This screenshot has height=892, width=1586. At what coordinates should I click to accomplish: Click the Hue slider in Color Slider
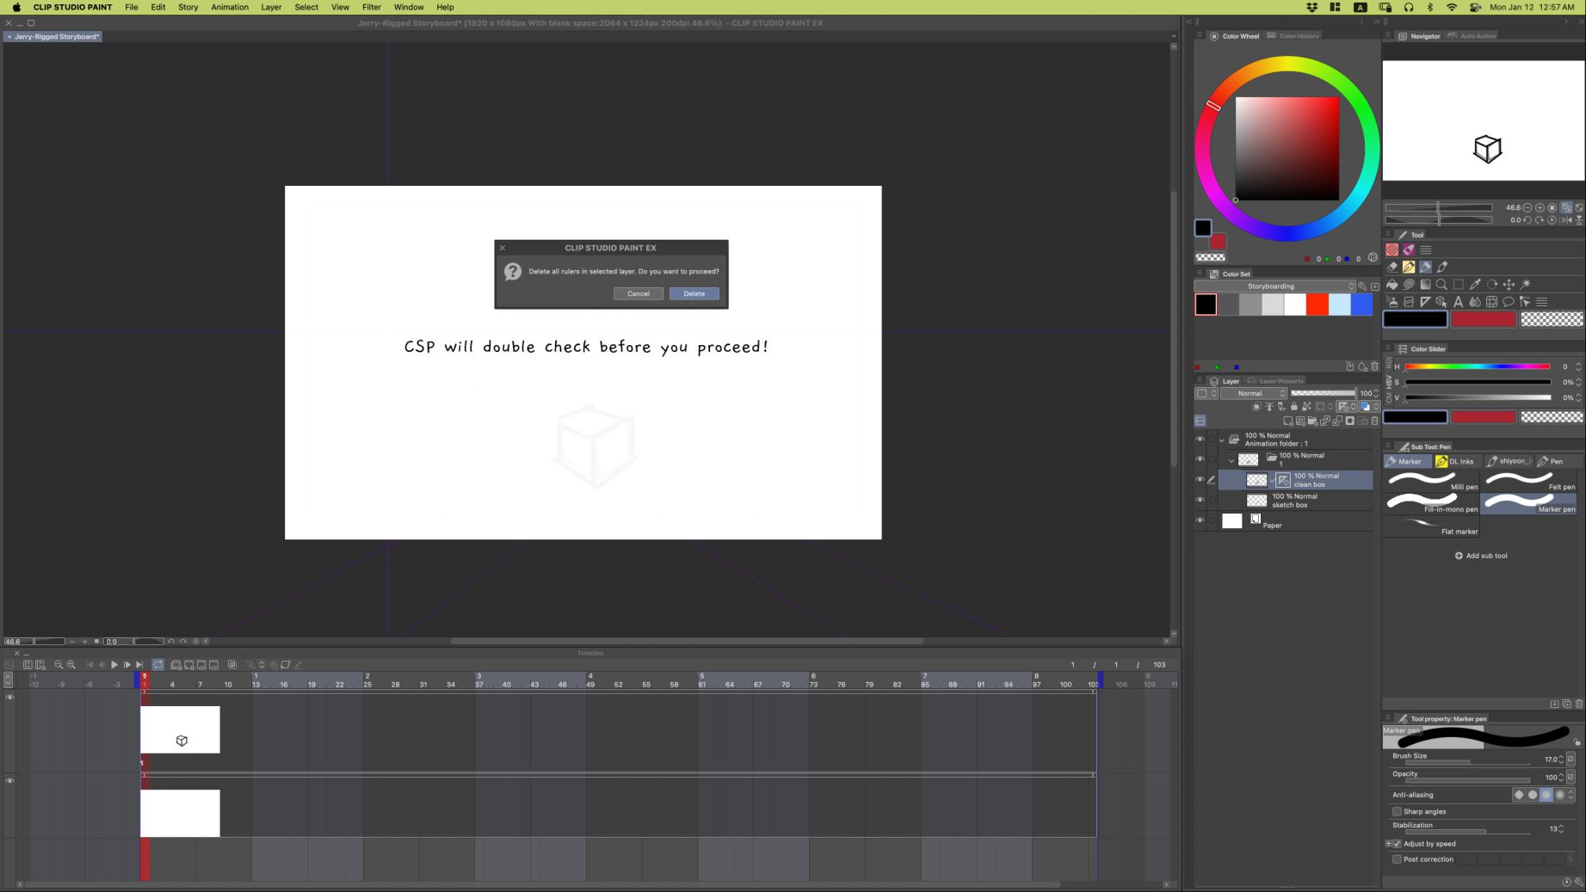[1478, 366]
